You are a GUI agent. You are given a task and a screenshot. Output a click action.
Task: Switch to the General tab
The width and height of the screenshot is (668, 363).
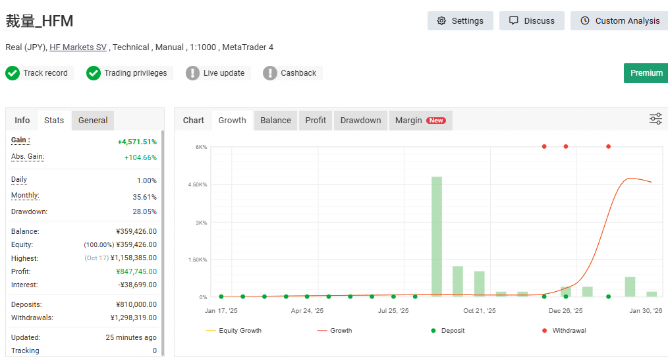pyautogui.click(x=93, y=121)
